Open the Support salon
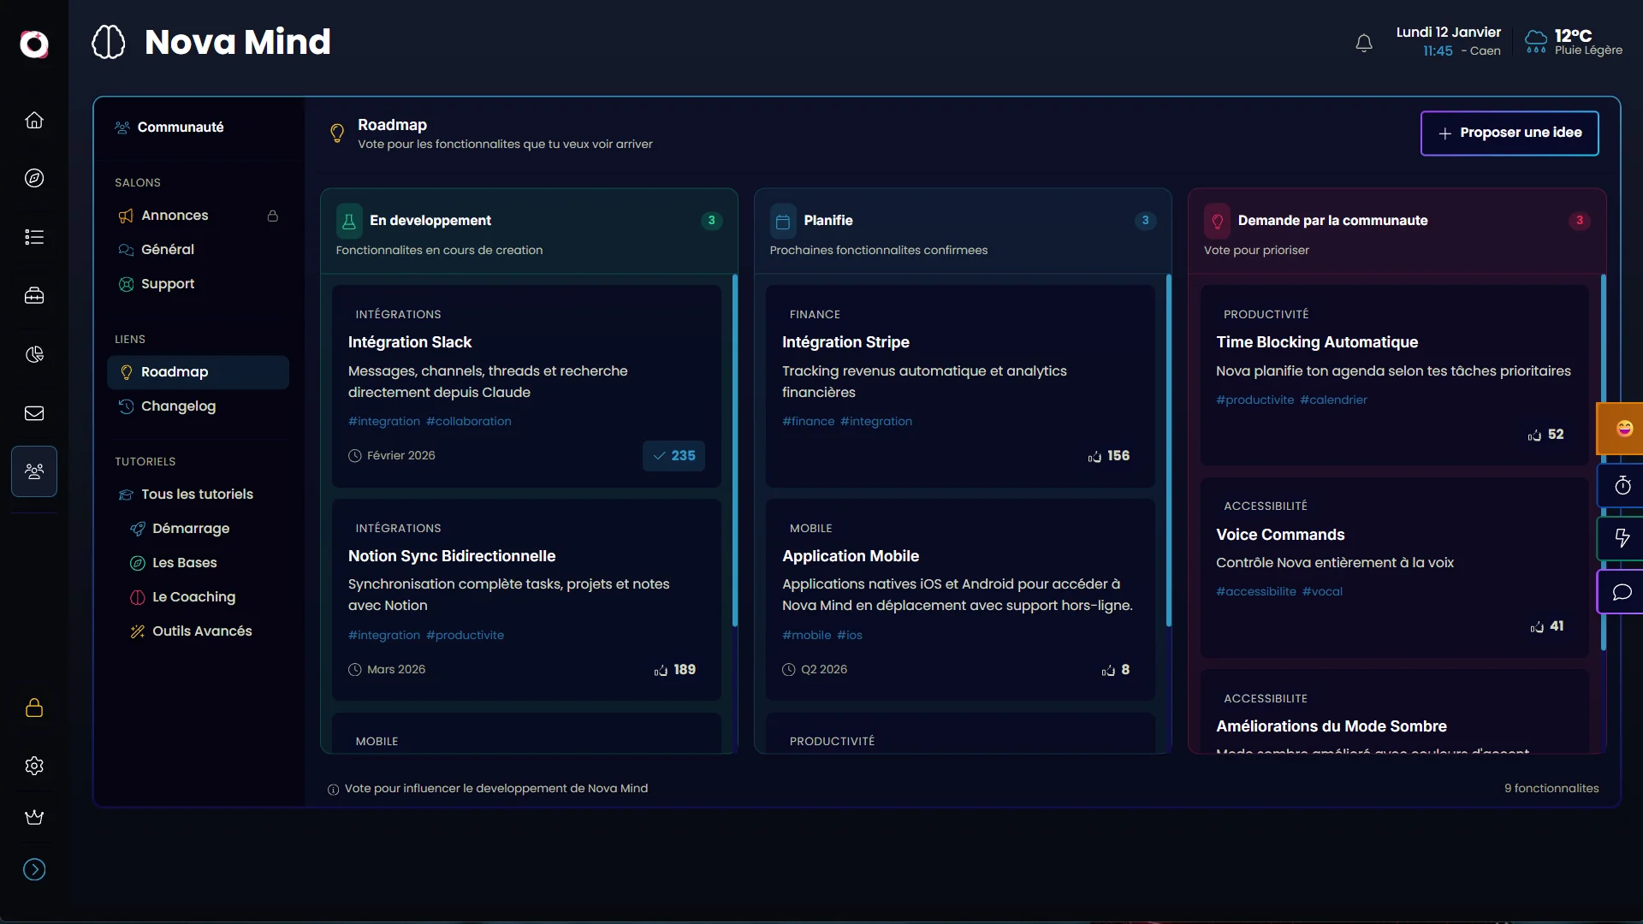 168,284
